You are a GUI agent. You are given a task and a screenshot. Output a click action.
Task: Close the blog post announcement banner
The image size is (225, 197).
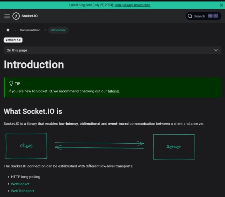point(221,5)
